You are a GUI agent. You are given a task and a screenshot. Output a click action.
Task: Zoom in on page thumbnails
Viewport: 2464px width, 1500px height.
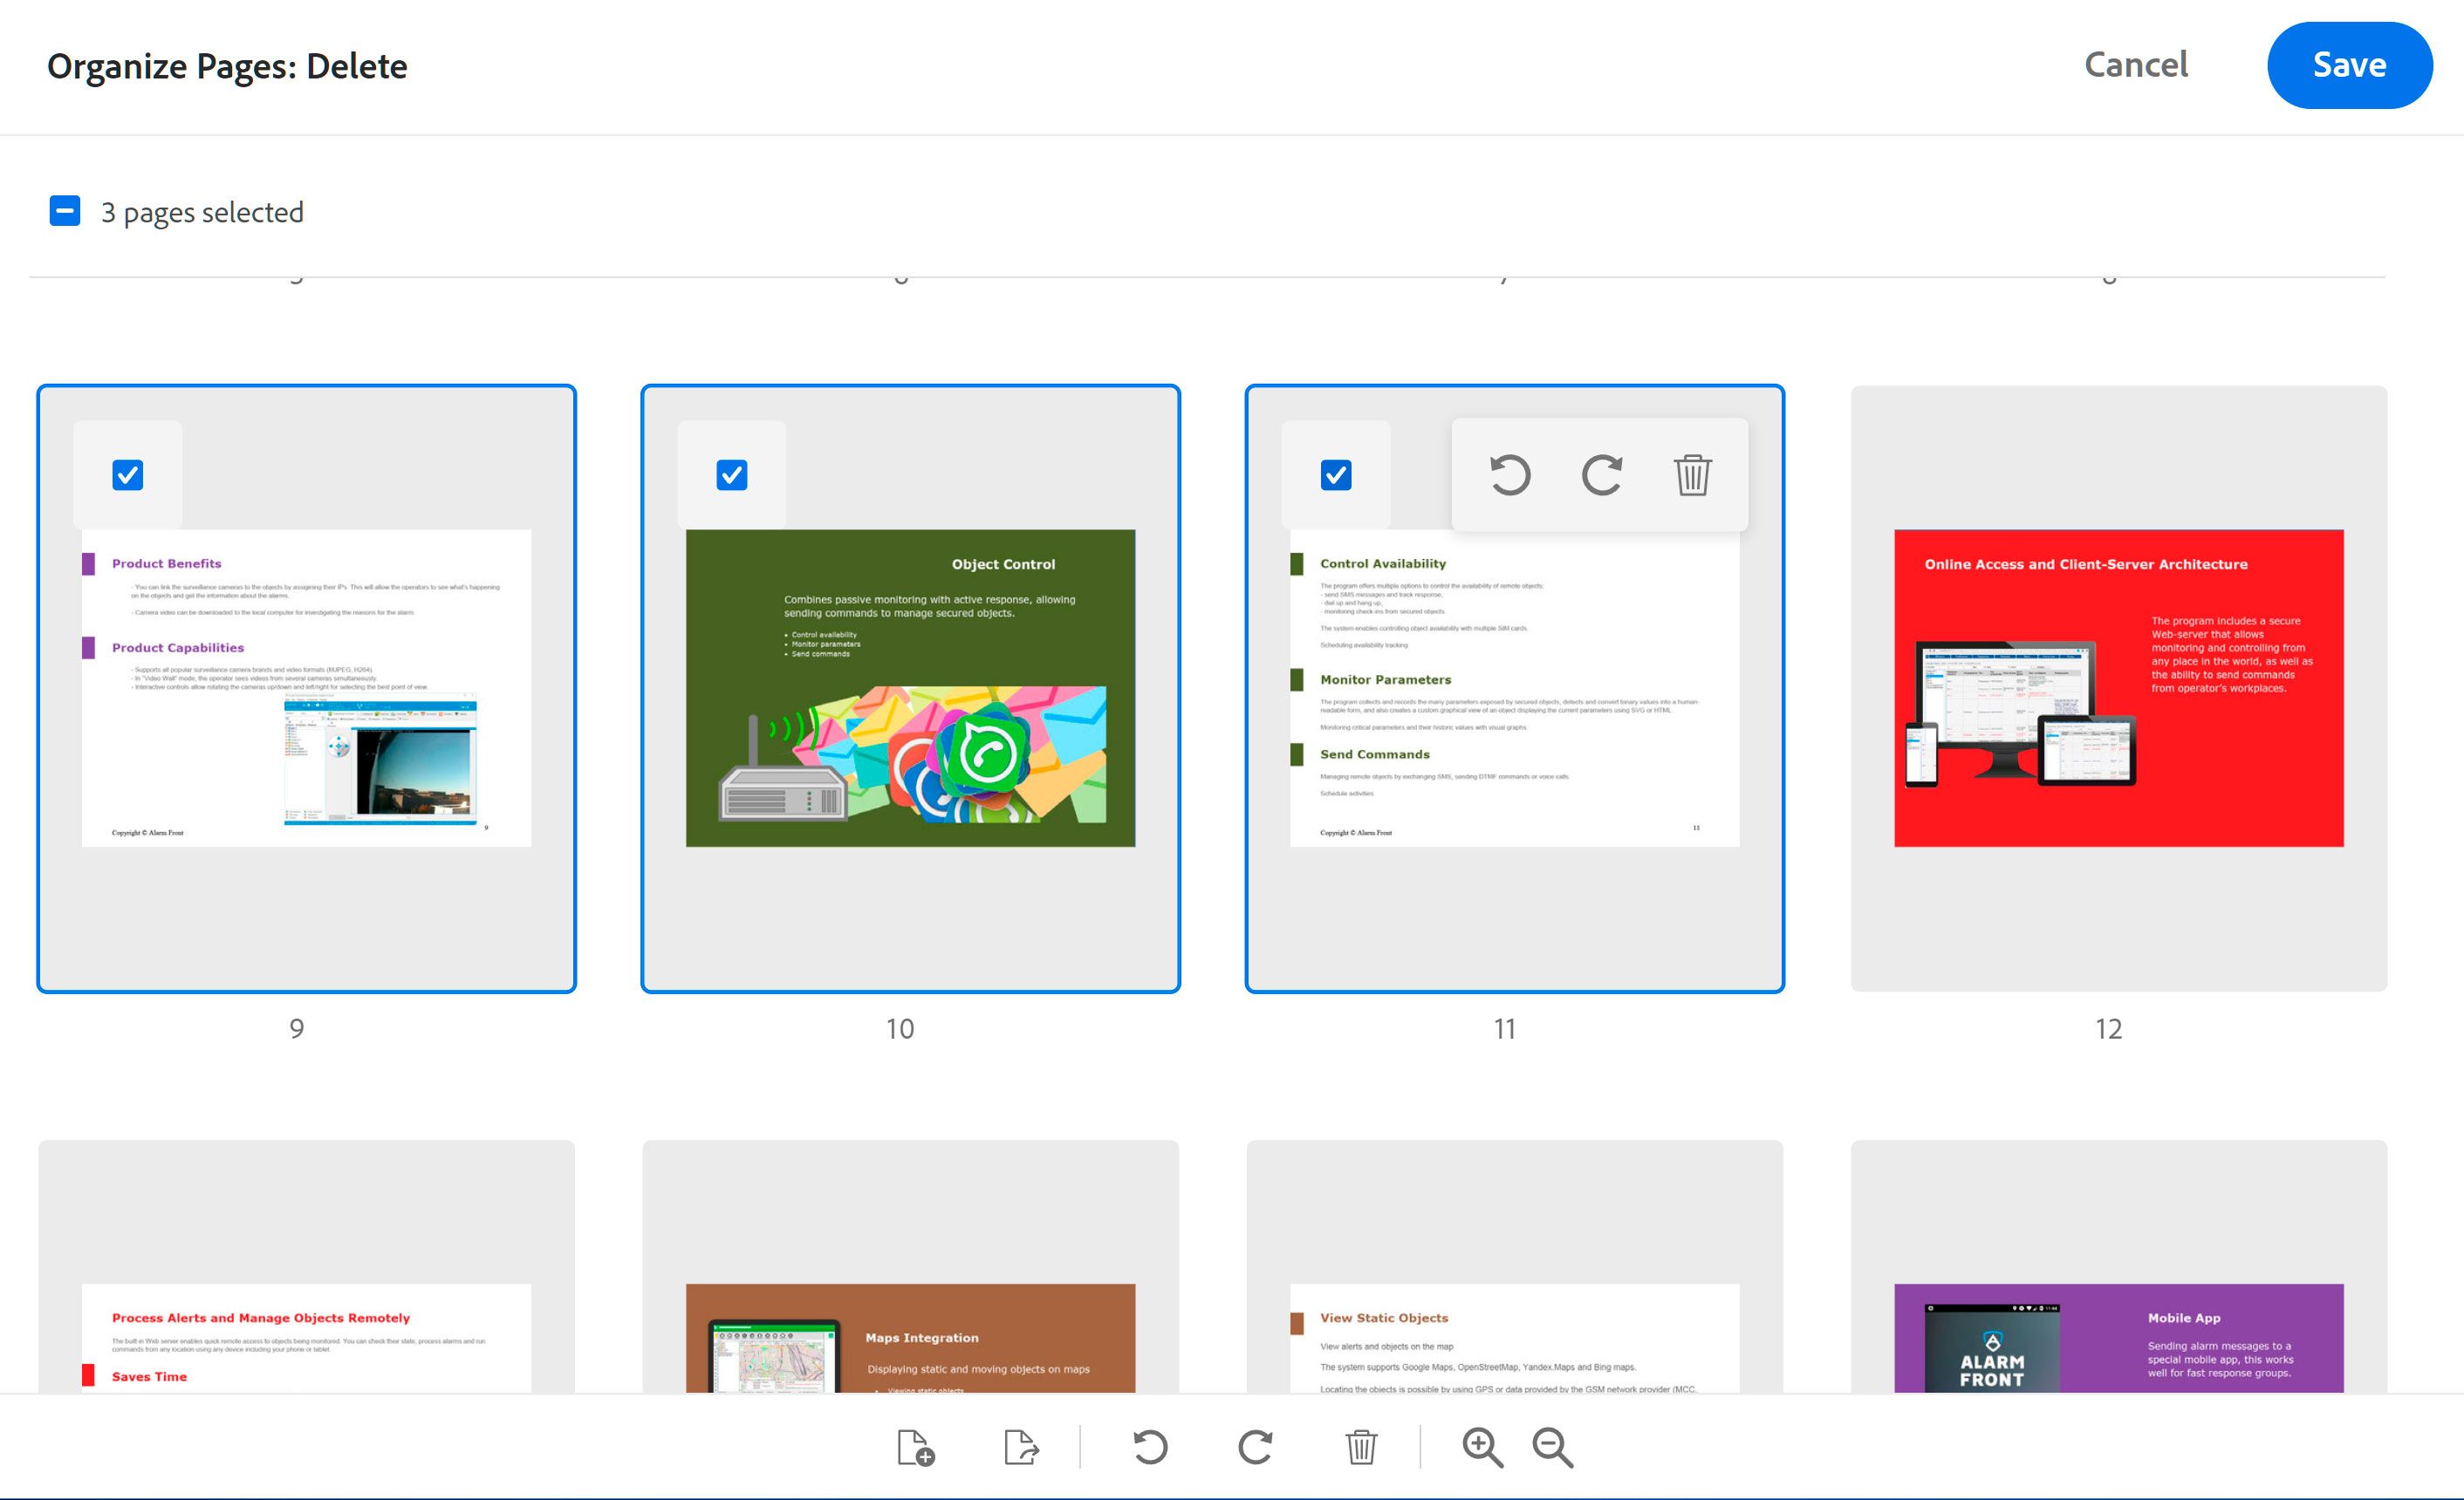pos(1482,1447)
